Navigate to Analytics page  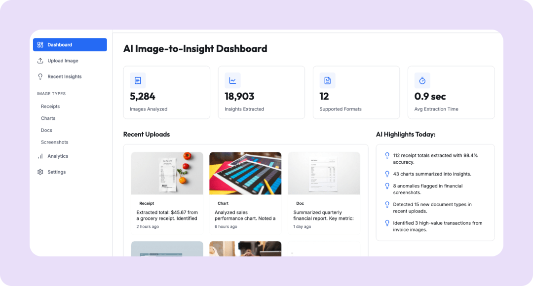[x=58, y=156]
